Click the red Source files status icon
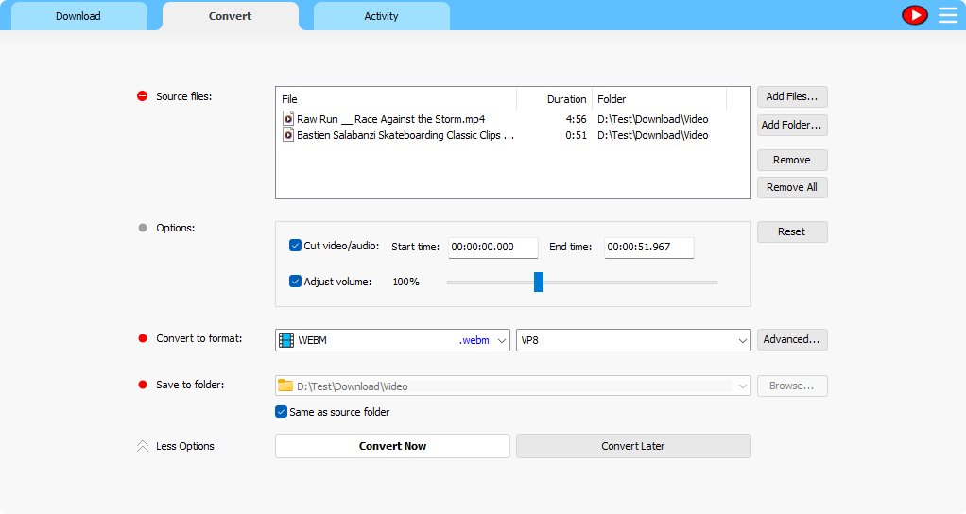966x514 pixels. click(143, 96)
